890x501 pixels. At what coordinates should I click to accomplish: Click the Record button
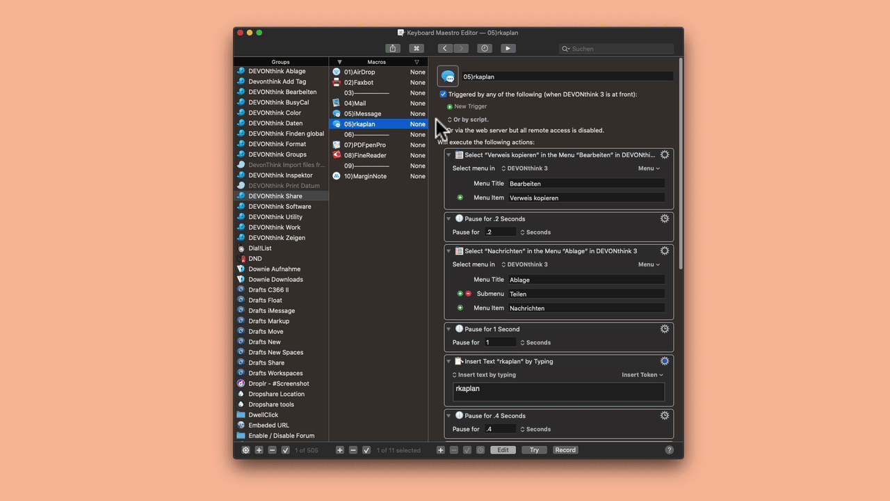[x=565, y=450]
